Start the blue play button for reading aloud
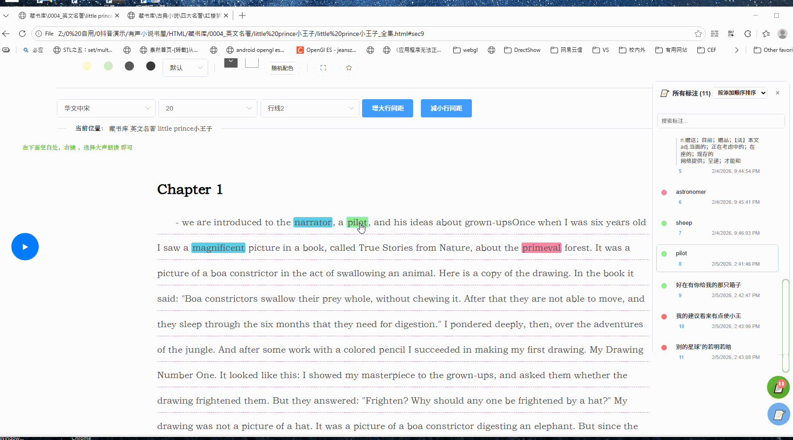793x440 pixels. (x=25, y=247)
